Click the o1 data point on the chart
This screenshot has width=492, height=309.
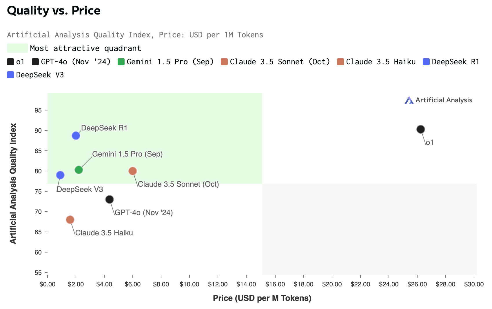point(421,129)
